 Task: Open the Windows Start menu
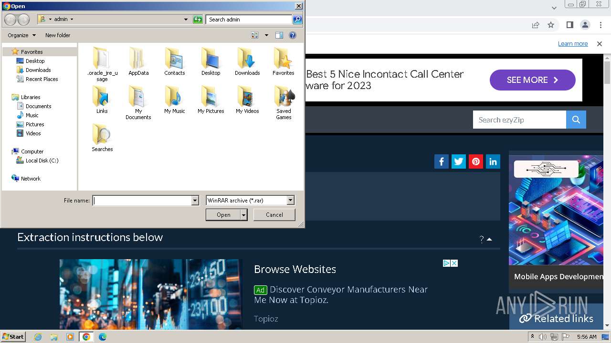[13, 336]
